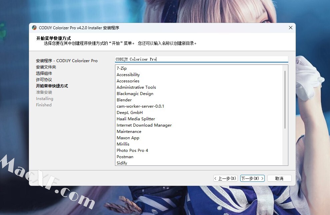The image size is (330, 215).
Task: Select DeepL GmbH in the list
Action: pos(130,113)
